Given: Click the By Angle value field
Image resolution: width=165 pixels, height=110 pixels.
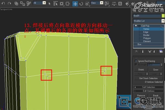Looking at the screenshot, I should (x=154, y=65).
